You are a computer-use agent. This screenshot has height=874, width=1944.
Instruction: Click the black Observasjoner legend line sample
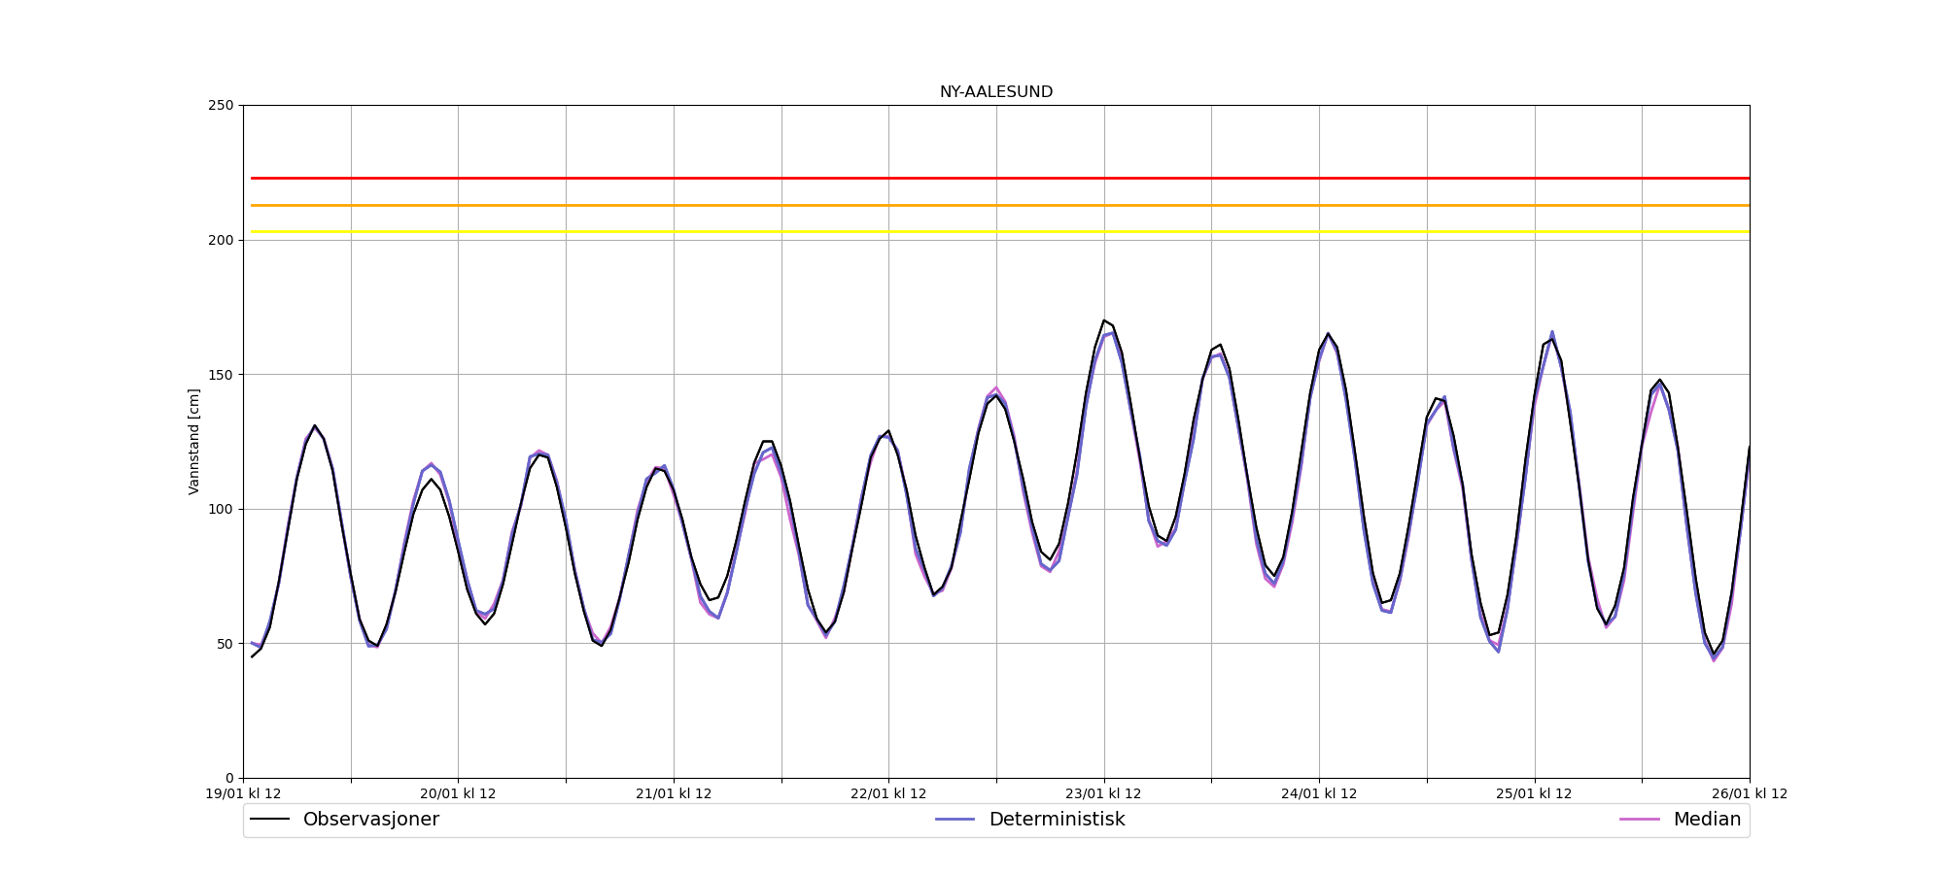(270, 820)
